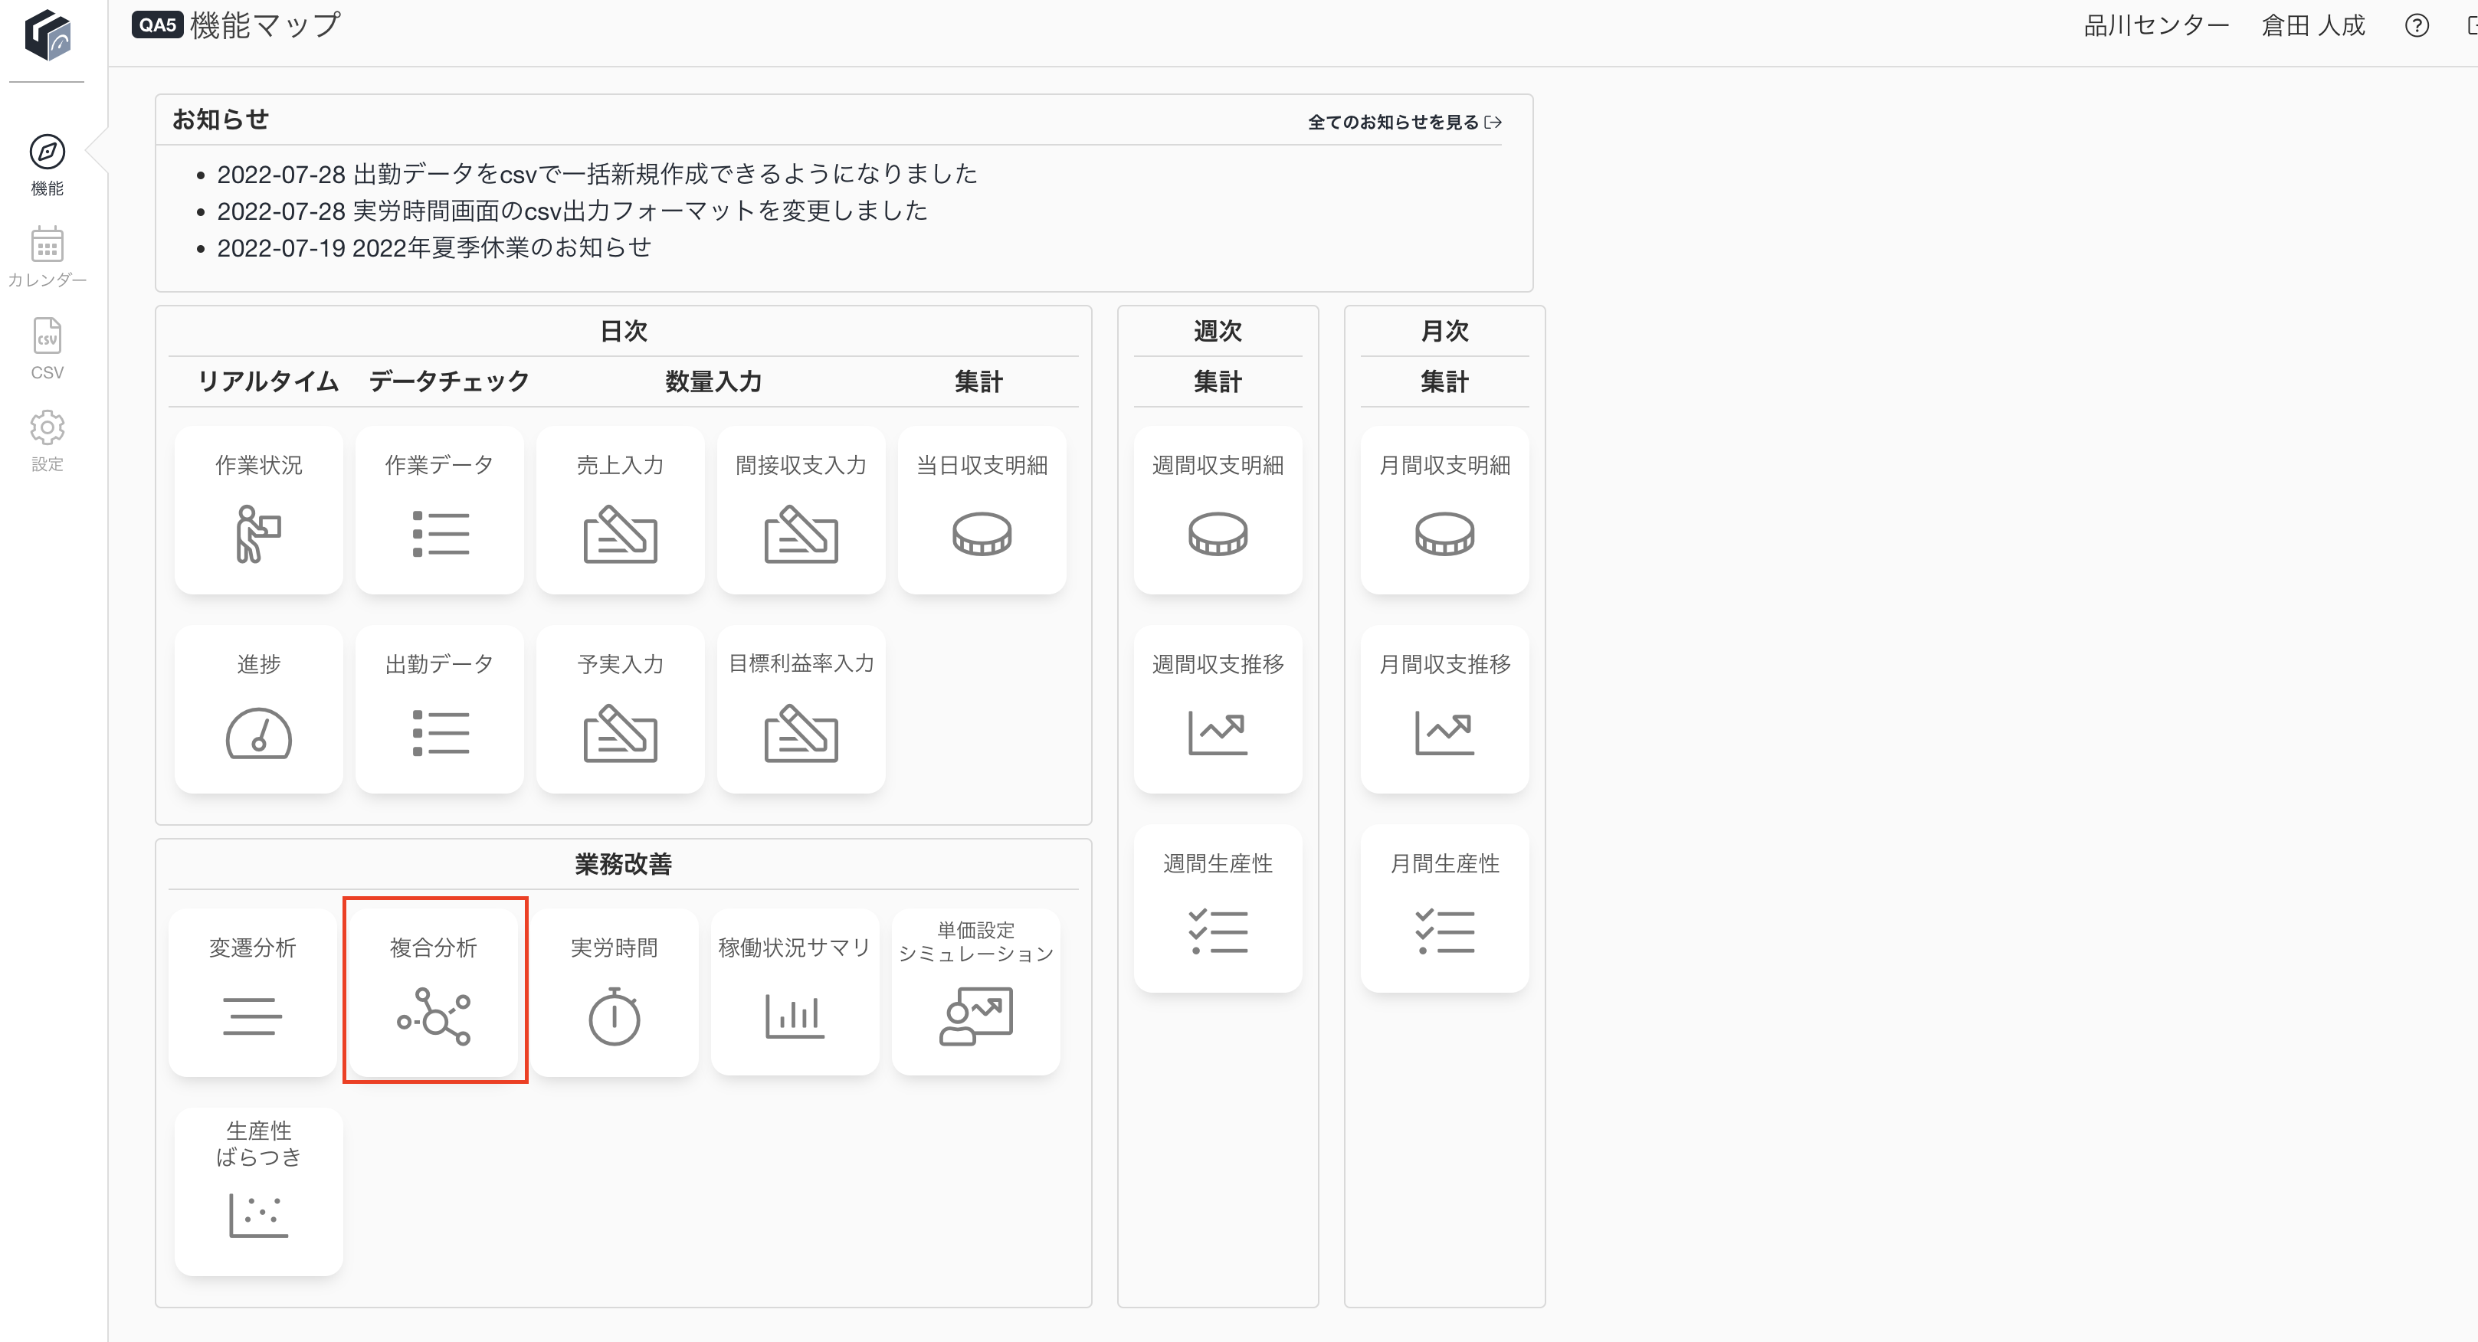Click the QA5 badge in header
Viewport: 2478px width, 1342px height.
157,25
